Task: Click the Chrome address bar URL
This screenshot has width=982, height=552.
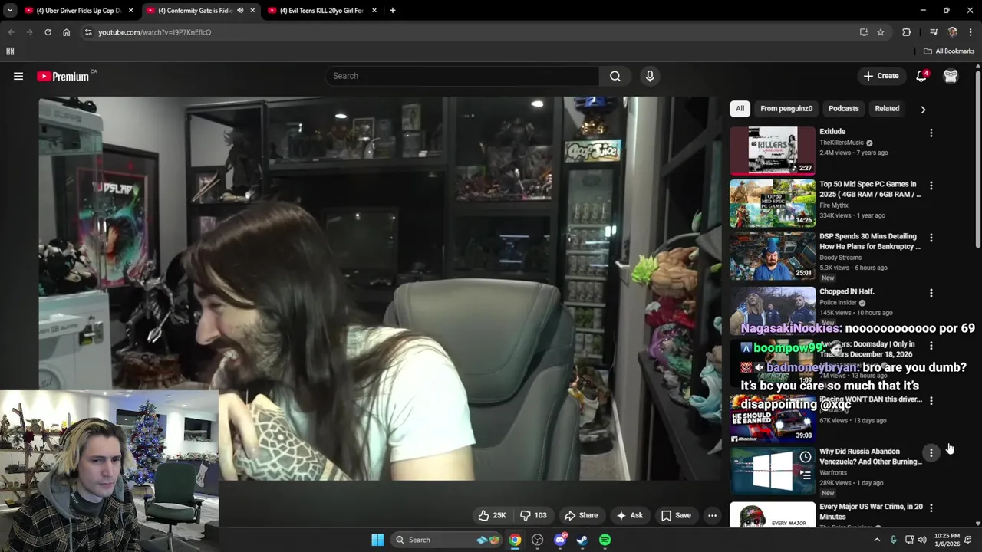Action: click(x=154, y=32)
